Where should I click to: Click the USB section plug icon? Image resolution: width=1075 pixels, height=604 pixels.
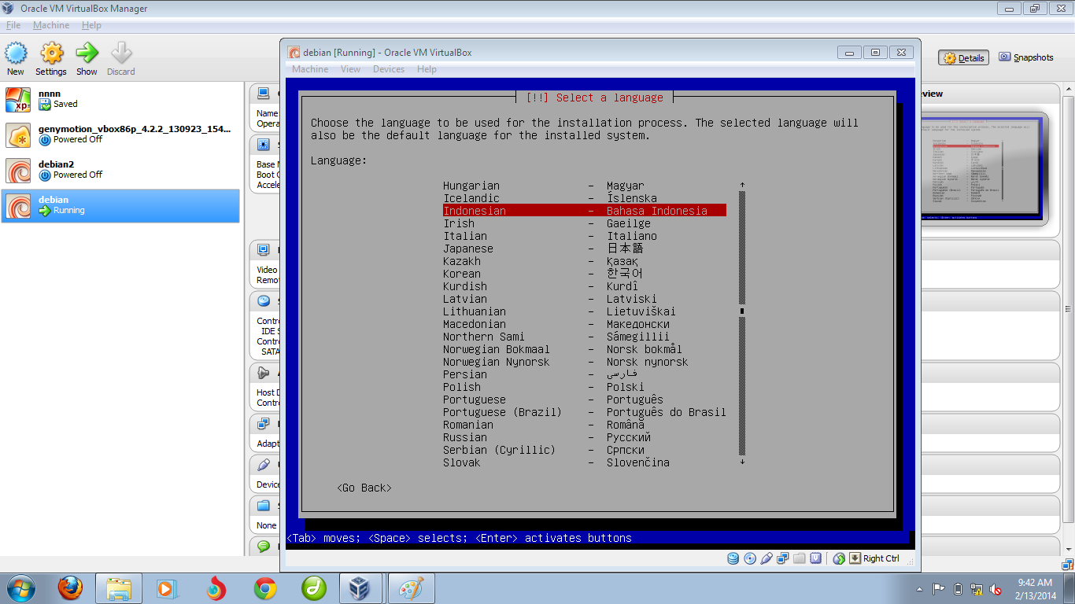tap(264, 465)
